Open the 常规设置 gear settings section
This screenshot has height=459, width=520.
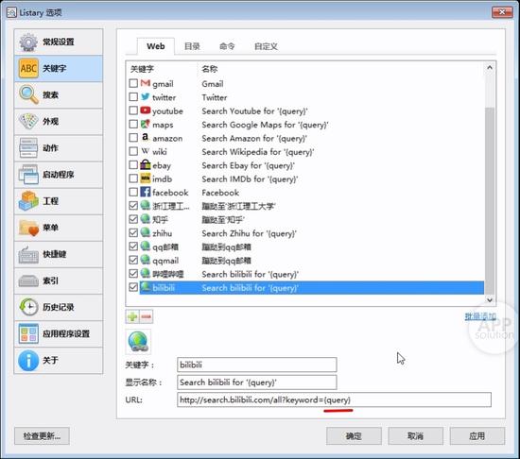pos(59,42)
